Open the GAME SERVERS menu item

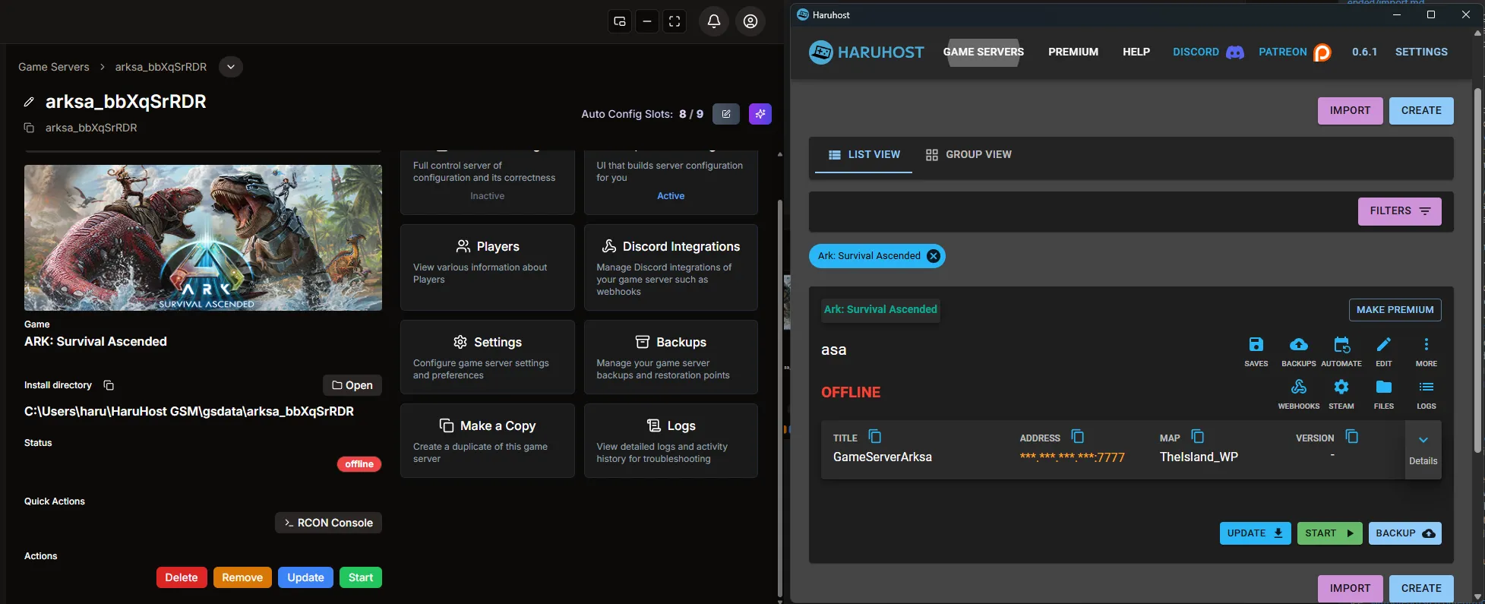(x=983, y=52)
